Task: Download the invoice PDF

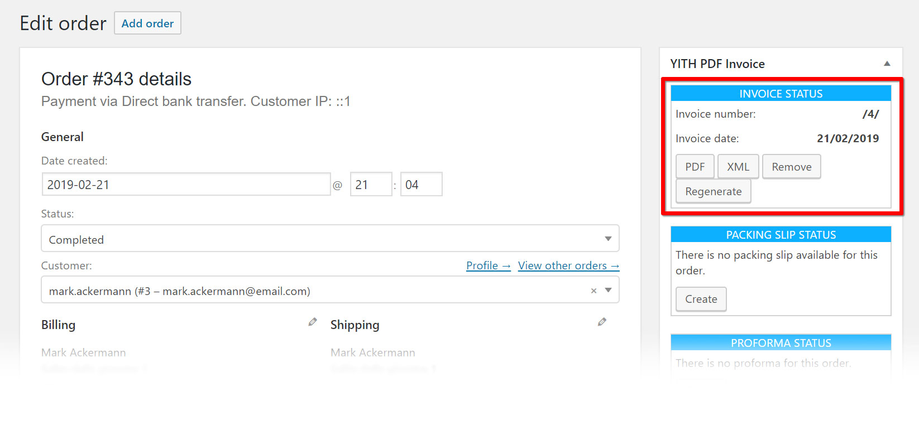Action: coord(695,167)
